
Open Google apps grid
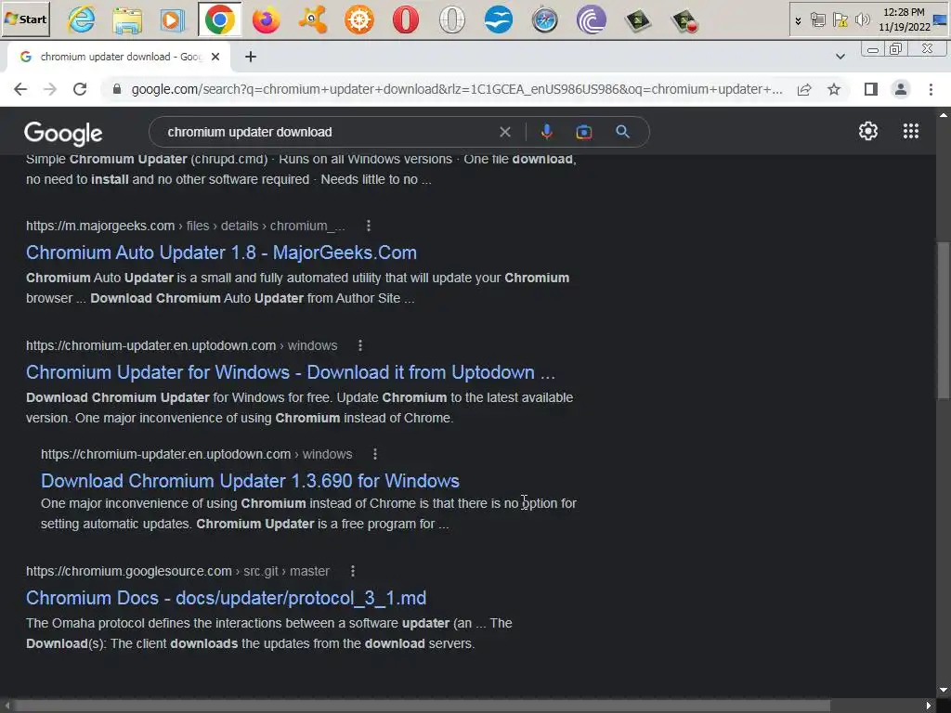(911, 131)
